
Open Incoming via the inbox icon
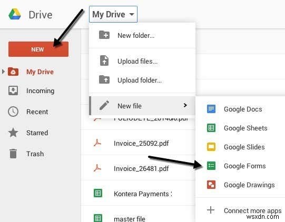point(13,90)
